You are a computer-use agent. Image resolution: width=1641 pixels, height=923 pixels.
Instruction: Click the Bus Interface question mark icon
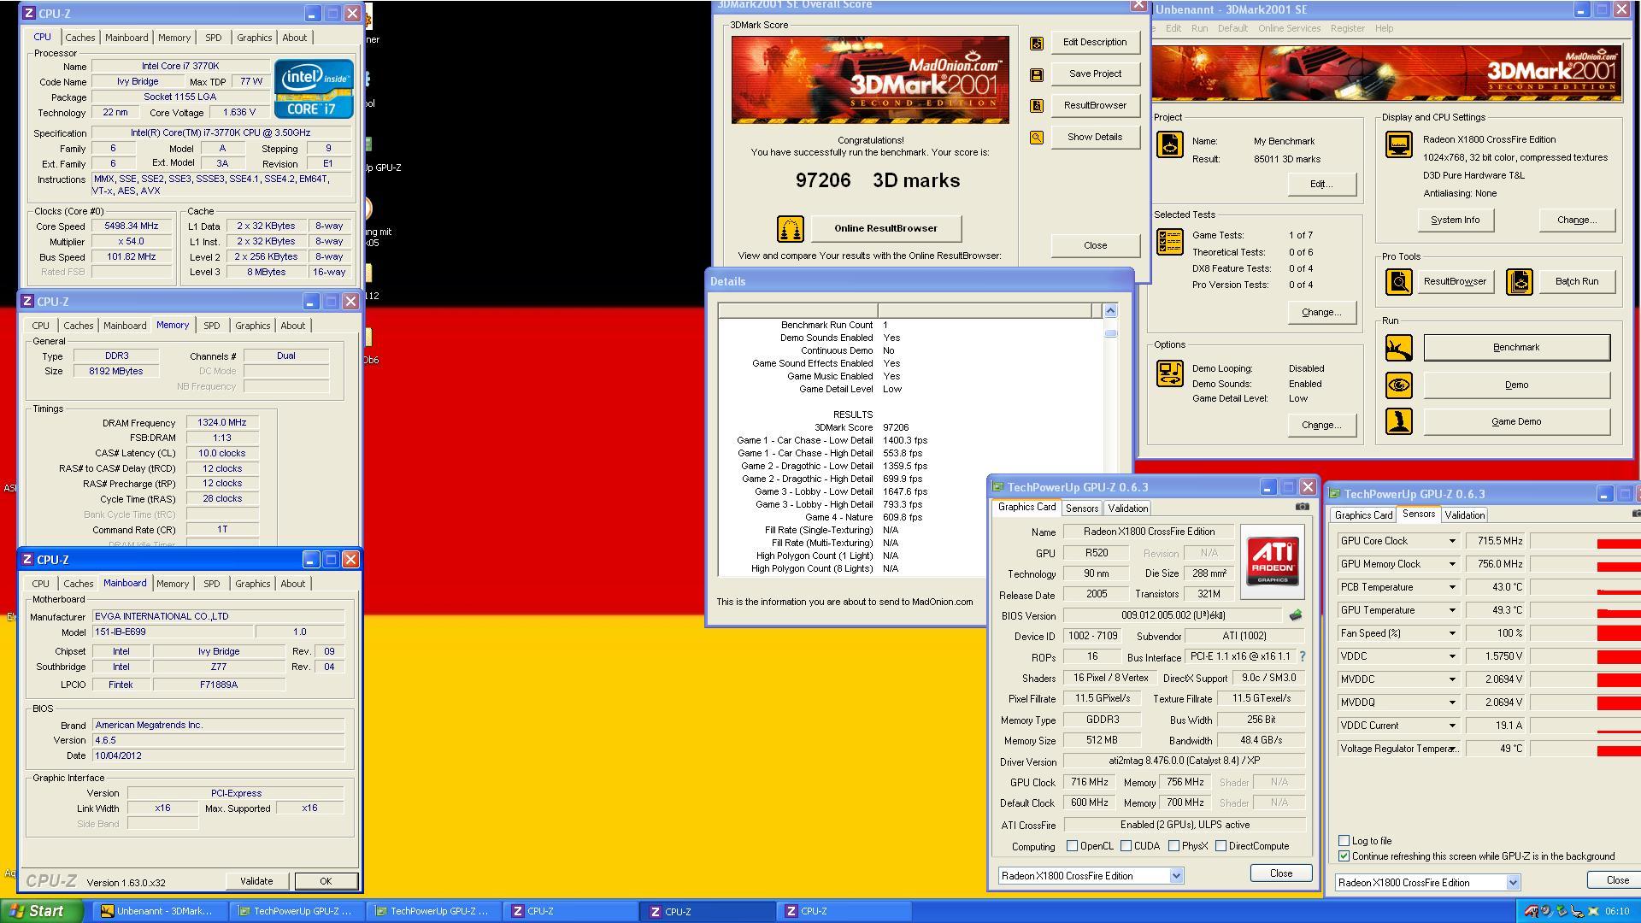pos(1303,656)
